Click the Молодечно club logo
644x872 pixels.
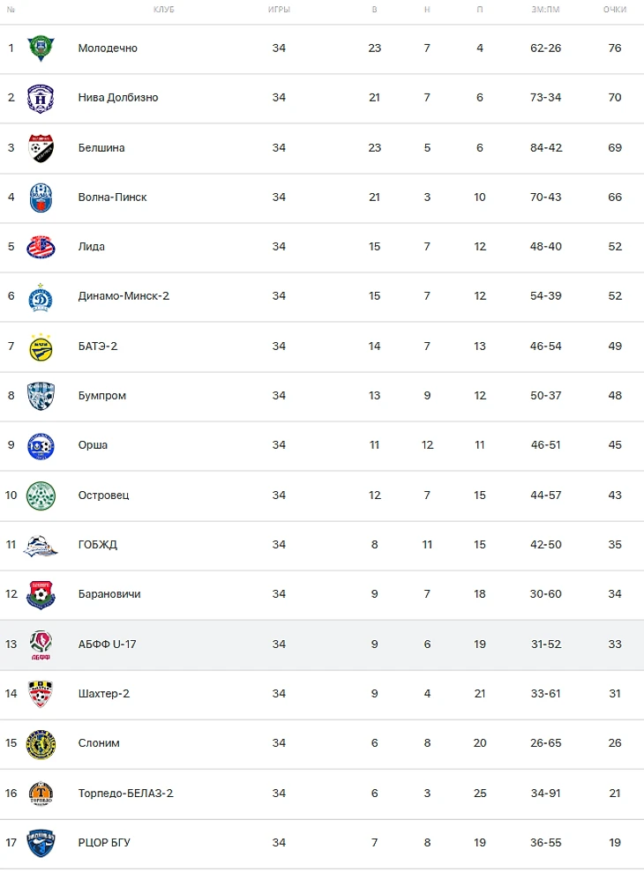[x=41, y=48]
